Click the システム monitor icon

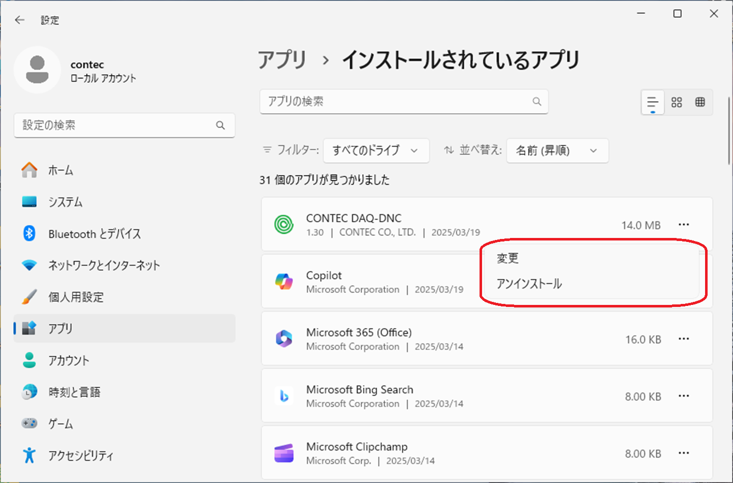29,201
